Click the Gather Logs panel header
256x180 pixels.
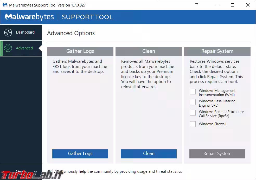(x=80, y=51)
